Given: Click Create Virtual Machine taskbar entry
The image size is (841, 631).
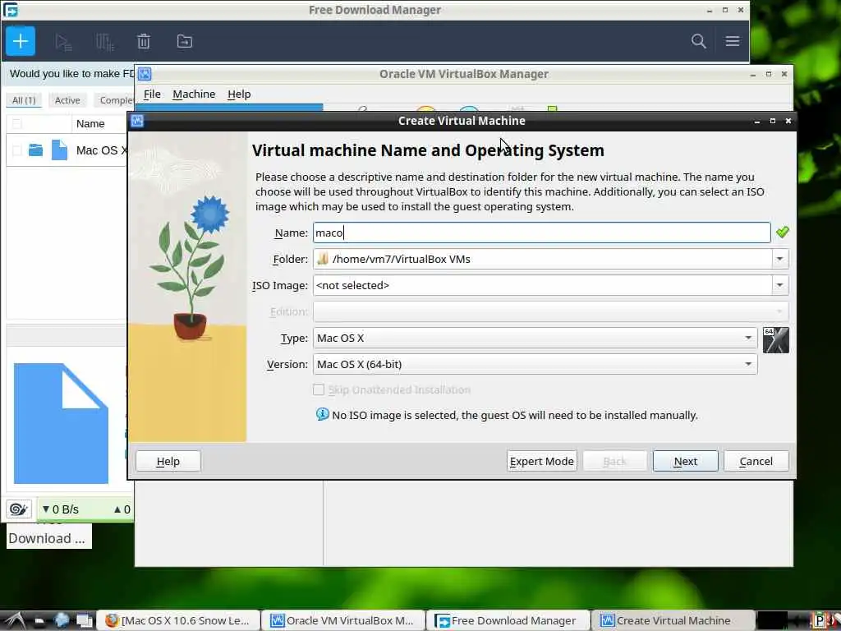Looking at the screenshot, I should 673,620.
